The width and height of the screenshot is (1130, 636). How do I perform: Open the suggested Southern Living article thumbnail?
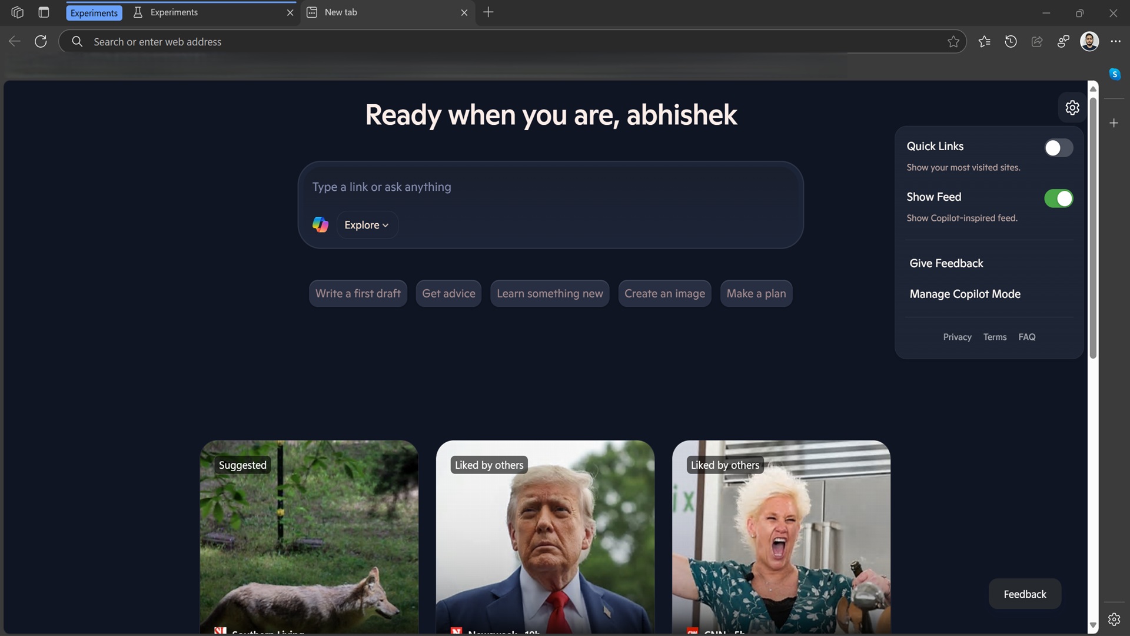coord(309,536)
